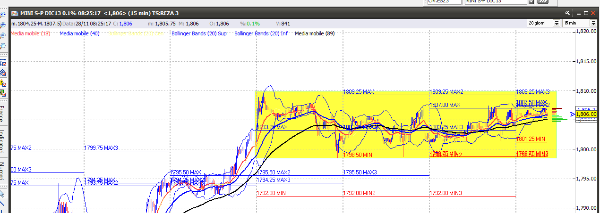Expand the MINI S-P DIC13 instrument dropdown
Viewport: 600px width, 213px height.
click(x=531, y=2)
